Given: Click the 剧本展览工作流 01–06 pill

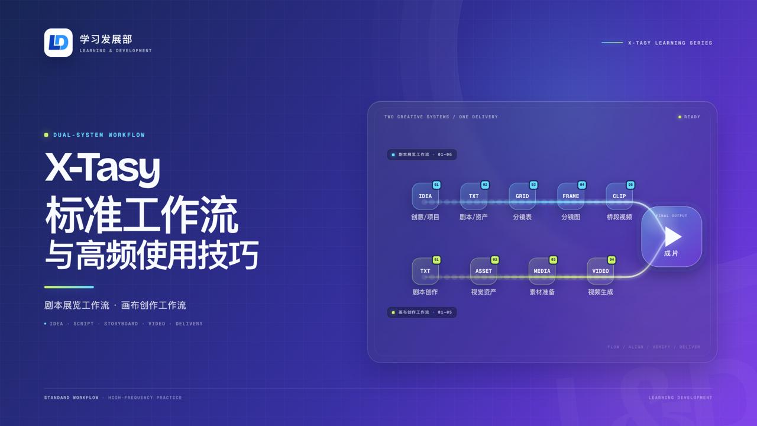Looking at the screenshot, I should pos(422,154).
